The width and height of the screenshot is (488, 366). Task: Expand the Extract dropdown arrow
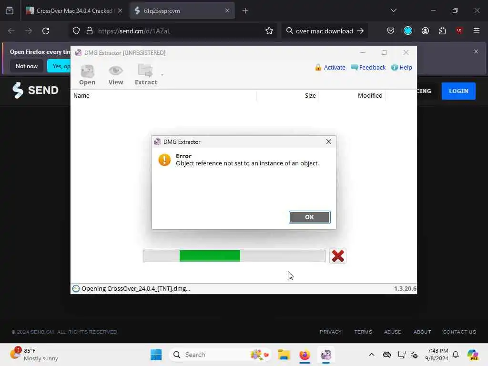tap(162, 75)
